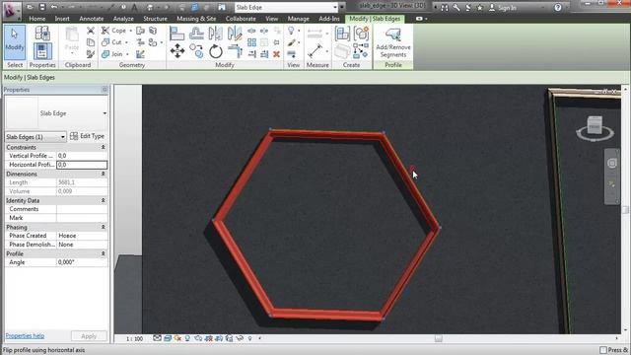Click the Angle value field
The width and height of the screenshot is (631, 355).
click(x=82, y=262)
